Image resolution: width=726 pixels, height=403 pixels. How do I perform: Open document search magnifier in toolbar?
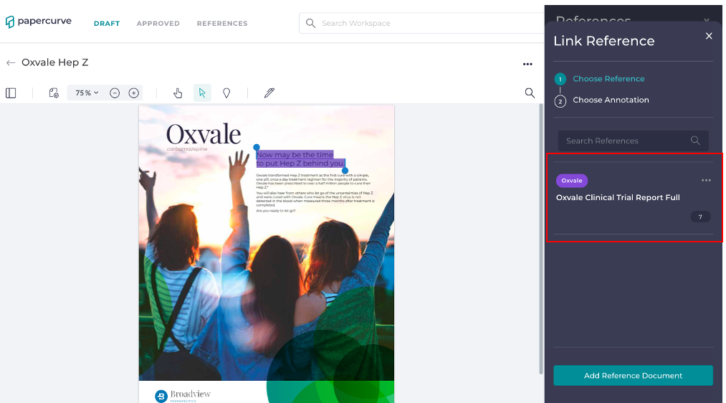click(x=530, y=93)
